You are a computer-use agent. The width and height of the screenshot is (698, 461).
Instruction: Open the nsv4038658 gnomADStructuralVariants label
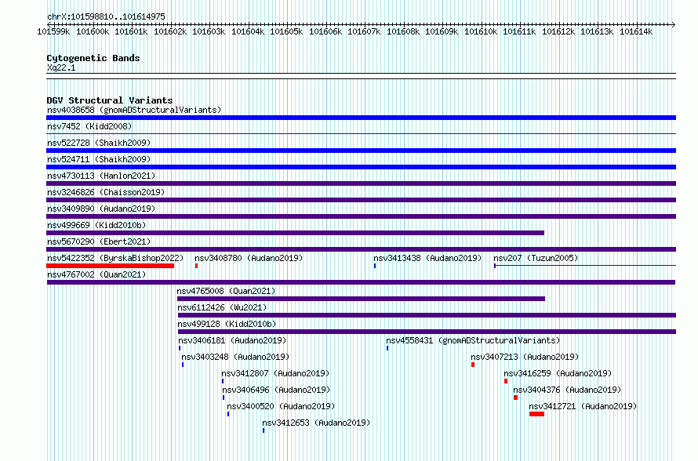[x=134, y=110]
